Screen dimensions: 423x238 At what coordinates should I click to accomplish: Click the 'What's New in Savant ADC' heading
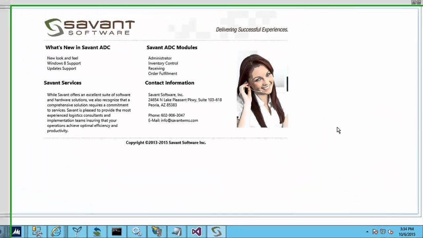(78, 48)
